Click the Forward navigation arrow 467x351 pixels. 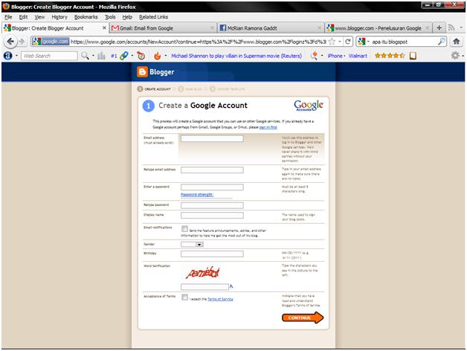[x=22, y=42]
